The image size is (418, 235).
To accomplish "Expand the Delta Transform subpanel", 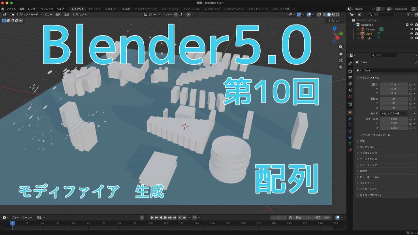I will [x=361, y=135].
